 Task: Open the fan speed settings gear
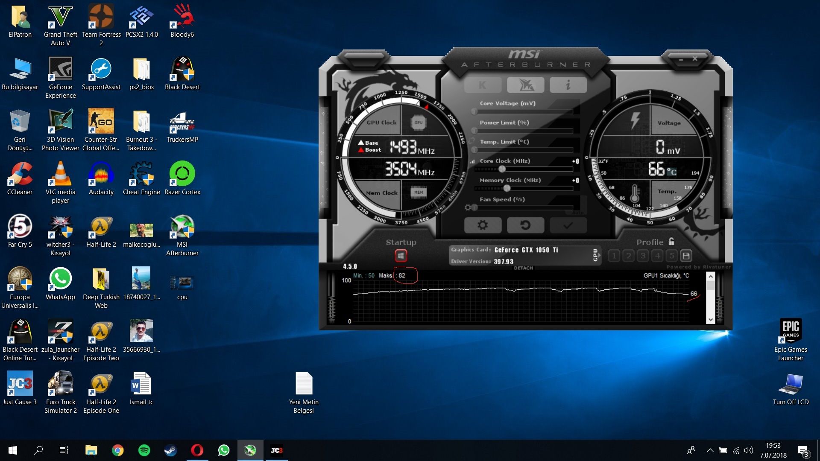pyautogui.click(x=469, y=207)
